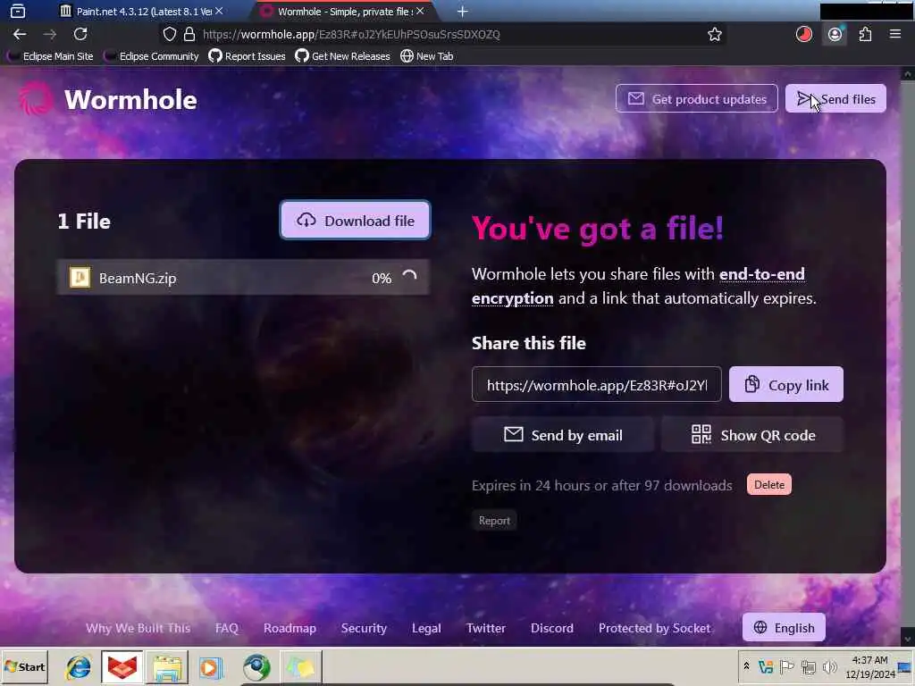Open Windows Media Player from taskbar
This screenshot has height=686, width=915.
pos(211,667)
